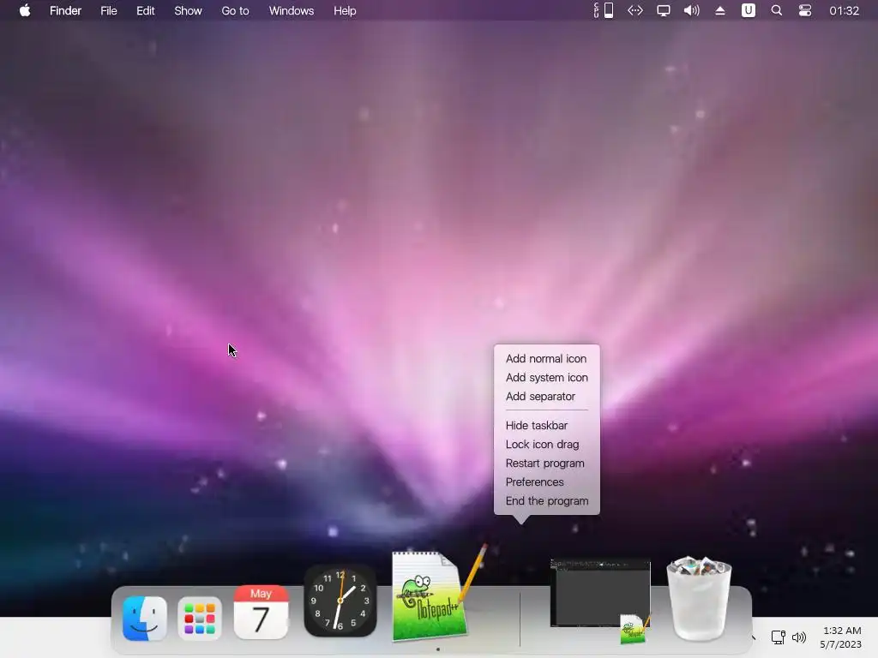
Task: Choose Add normal icon from context menu
Action: 546,359
